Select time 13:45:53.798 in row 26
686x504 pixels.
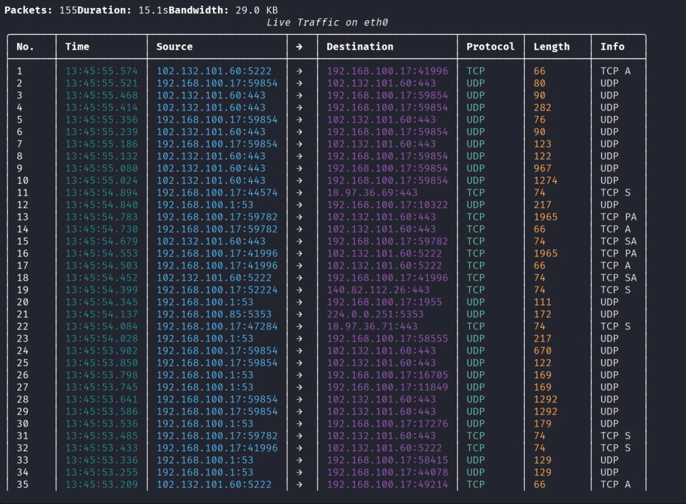point(102,375)
